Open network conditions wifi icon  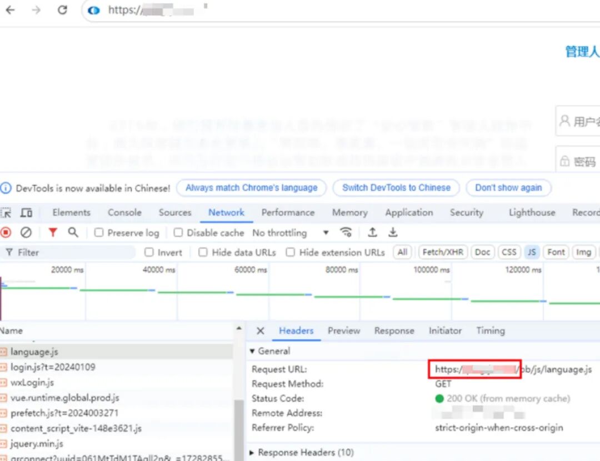coord(346,232)
